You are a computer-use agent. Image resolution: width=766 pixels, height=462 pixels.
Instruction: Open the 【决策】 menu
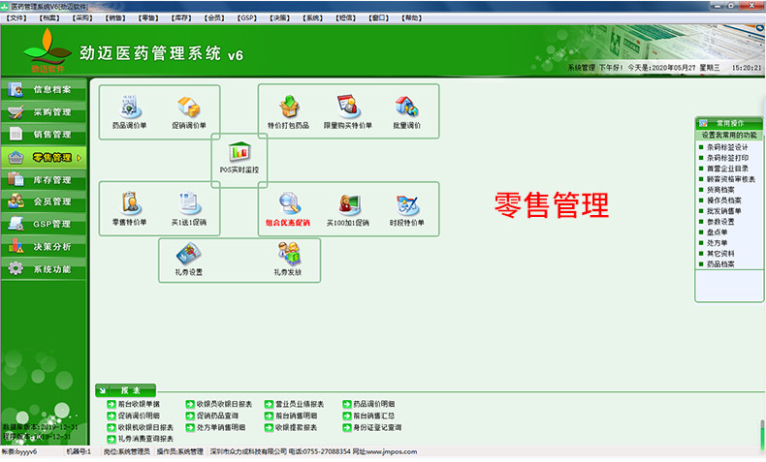click(x=280, y=18)
